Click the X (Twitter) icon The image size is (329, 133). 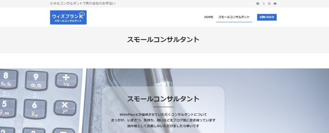263,4
